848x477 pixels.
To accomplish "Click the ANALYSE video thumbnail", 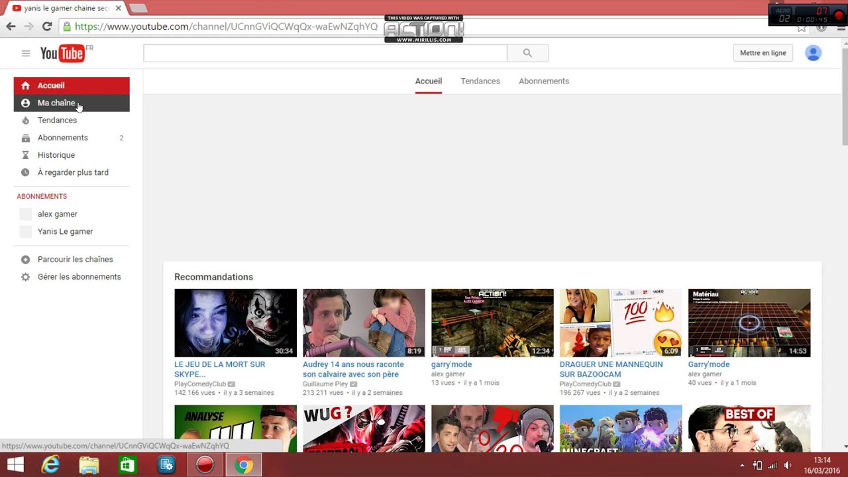I will [235, 429].
